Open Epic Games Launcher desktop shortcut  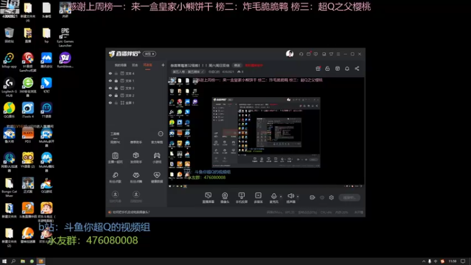(x=65, y=37)
